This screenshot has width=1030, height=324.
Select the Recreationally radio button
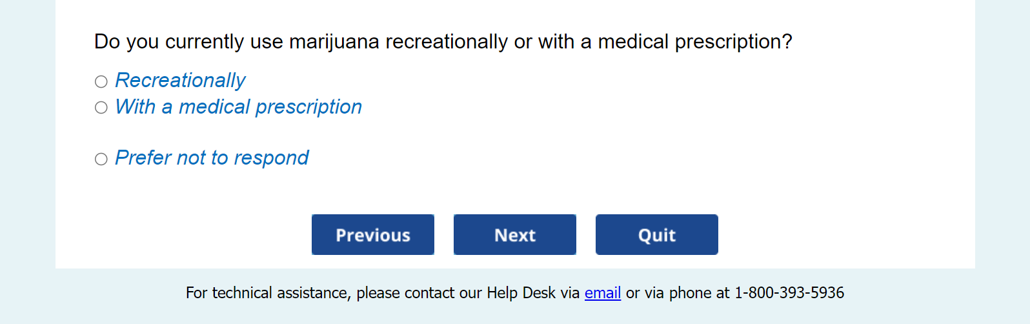[x=101, y=81]
